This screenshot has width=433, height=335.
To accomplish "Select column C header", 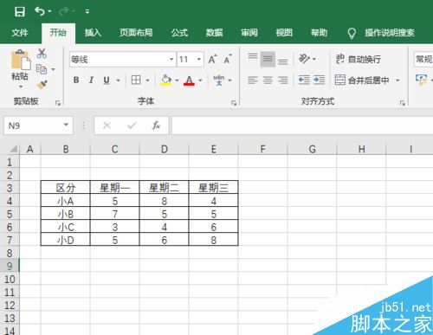I will pos(115,149).
